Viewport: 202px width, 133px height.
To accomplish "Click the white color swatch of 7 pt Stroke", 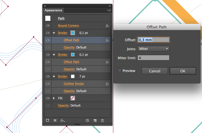I will coord(73,77).
